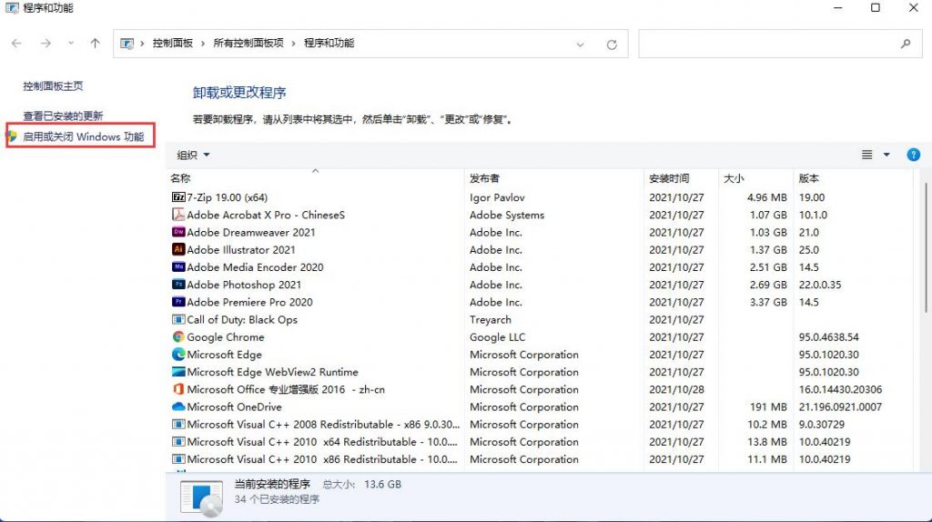The height and width of the screenshot is (522, 932).
Task: Click the Microsoft Edge icon in list
Action: (x=178, y=355)
